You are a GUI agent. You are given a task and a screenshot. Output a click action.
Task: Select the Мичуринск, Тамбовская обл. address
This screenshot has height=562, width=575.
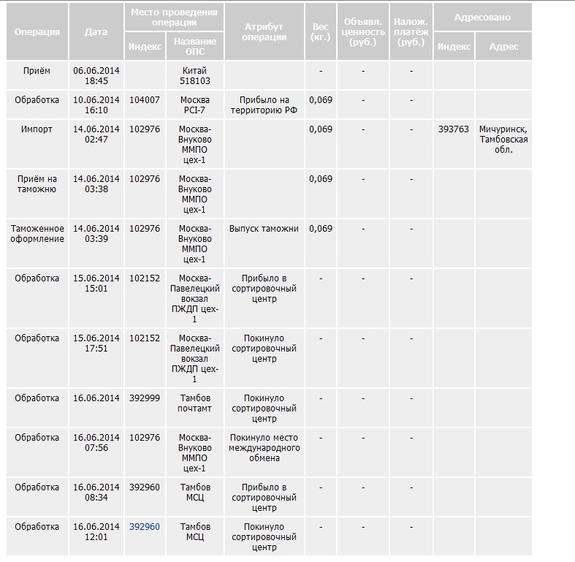tap(503, 140)
